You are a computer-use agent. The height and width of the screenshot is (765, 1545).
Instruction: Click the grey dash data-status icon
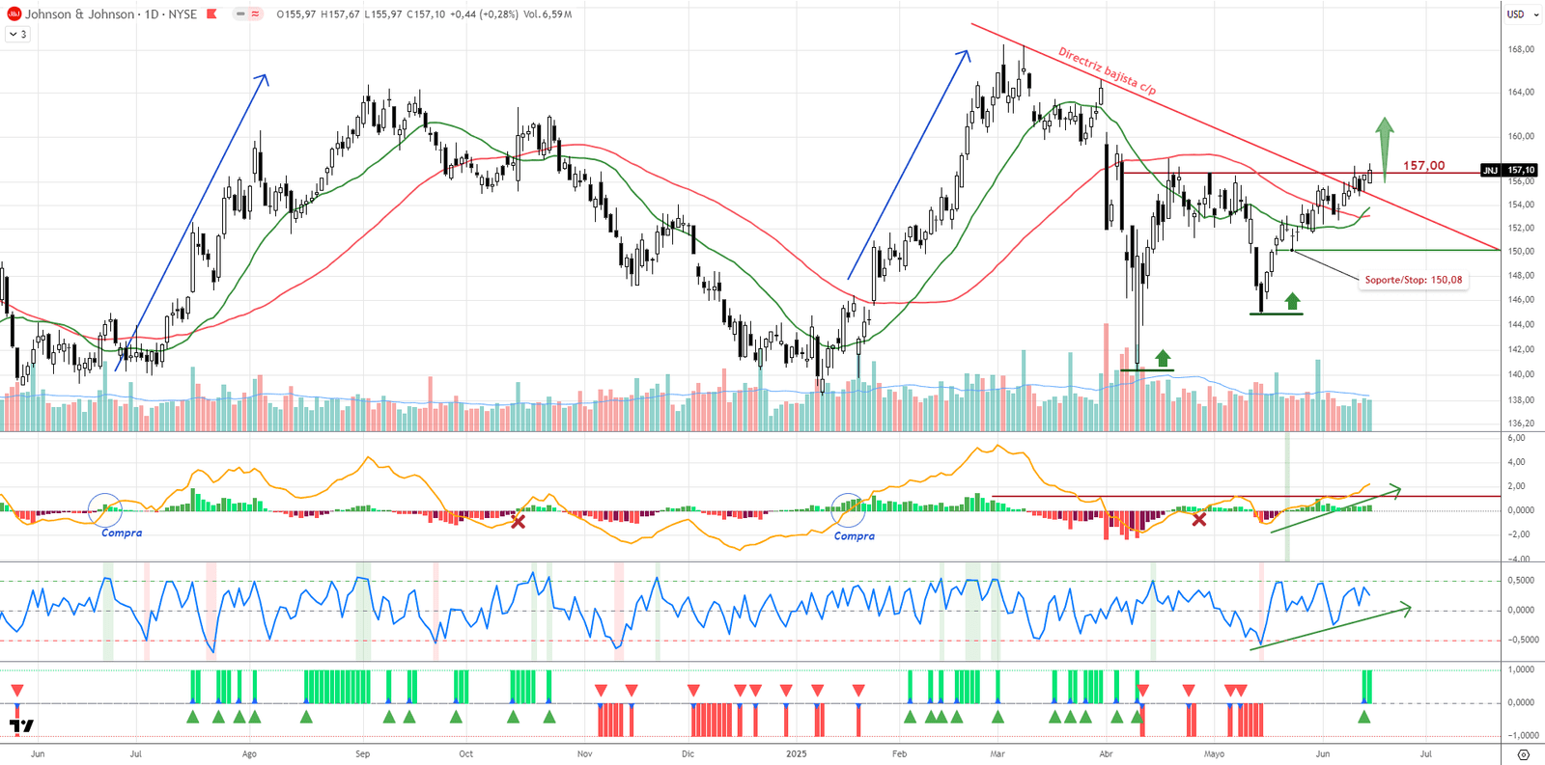[x=240, y=14]
